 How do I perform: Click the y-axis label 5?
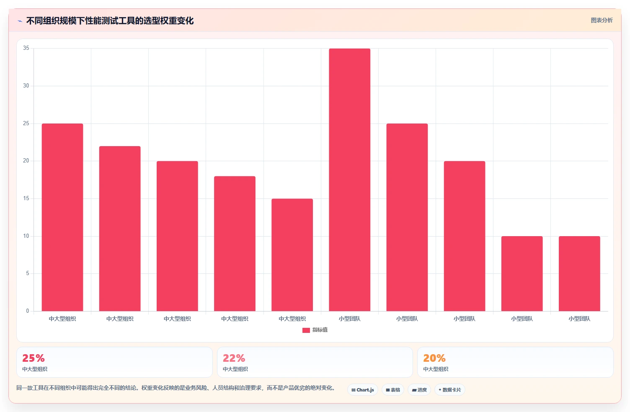(x=28, y=273)
